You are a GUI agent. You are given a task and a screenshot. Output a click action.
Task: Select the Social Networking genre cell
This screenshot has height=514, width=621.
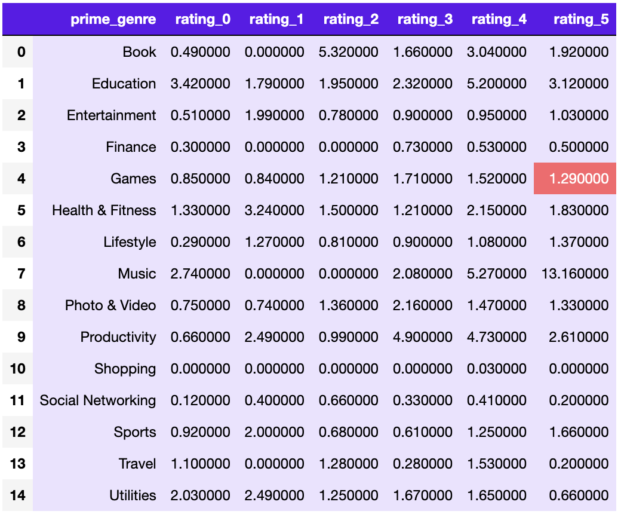click(97, 400)
